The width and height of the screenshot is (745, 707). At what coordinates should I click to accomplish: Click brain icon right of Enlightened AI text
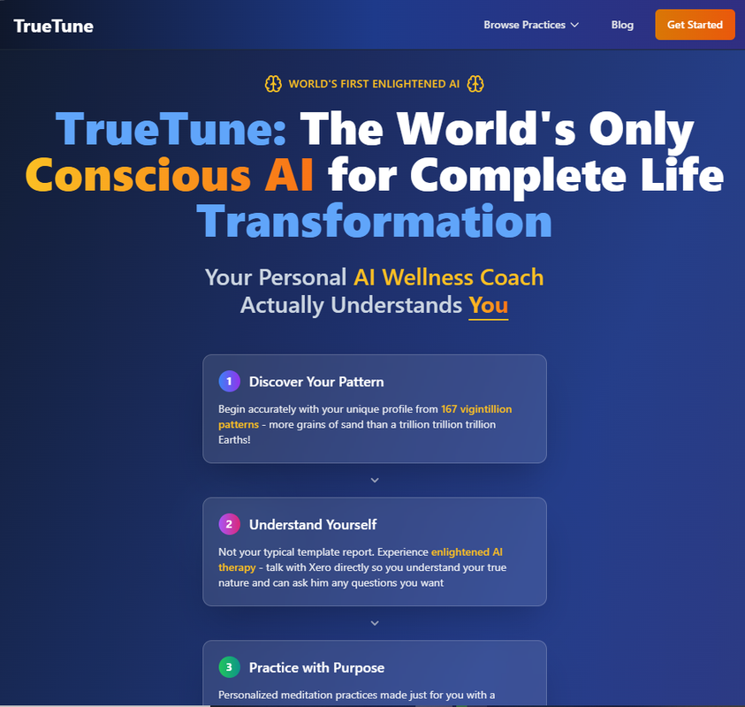pyautogui.click(x=475, y=84)
